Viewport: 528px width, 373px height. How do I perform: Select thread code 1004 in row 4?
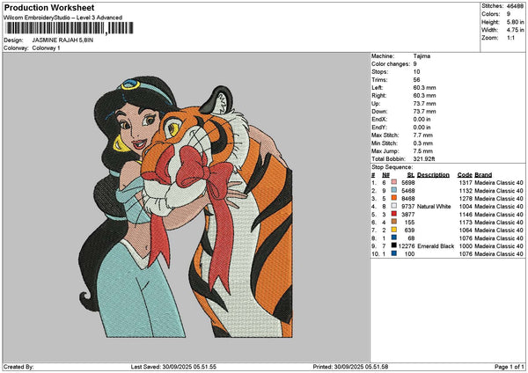466,207
